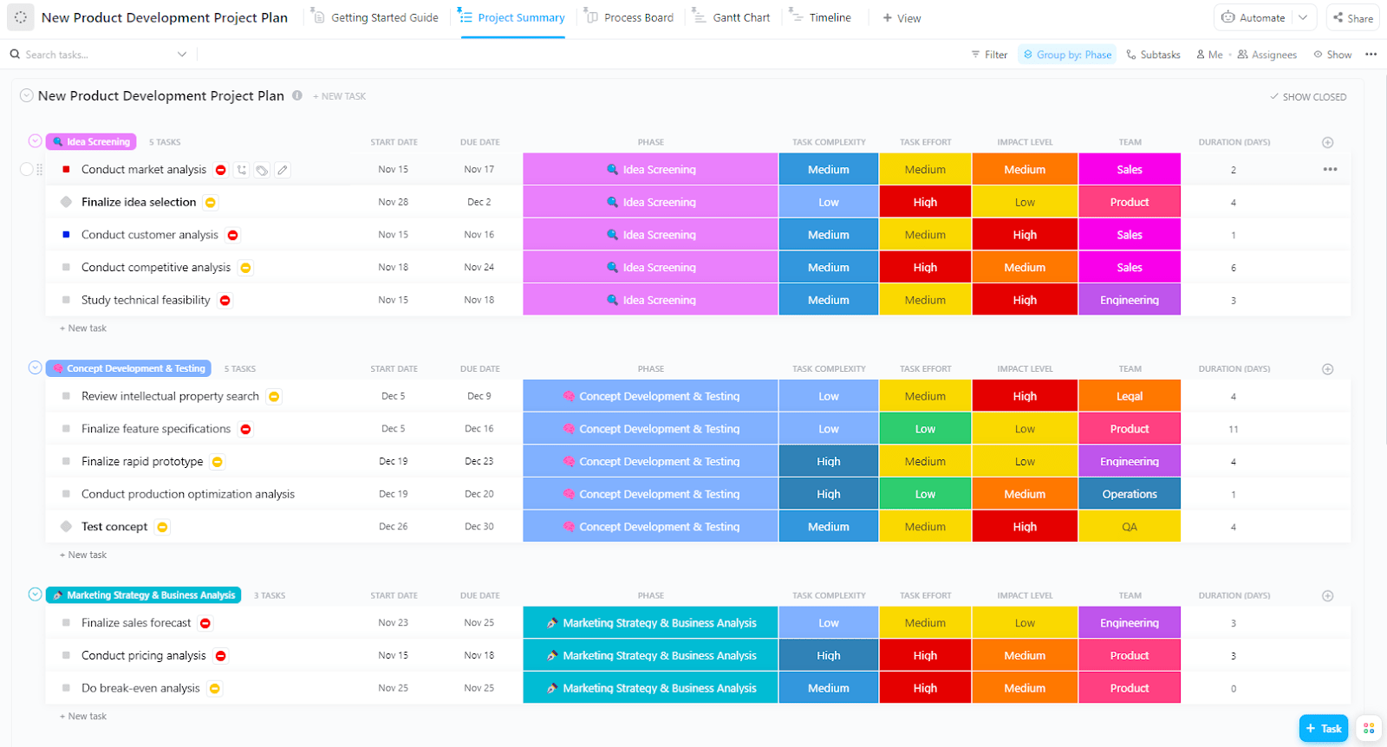
Task: Click the info icon beside the list title
Action: click(297, 96)
